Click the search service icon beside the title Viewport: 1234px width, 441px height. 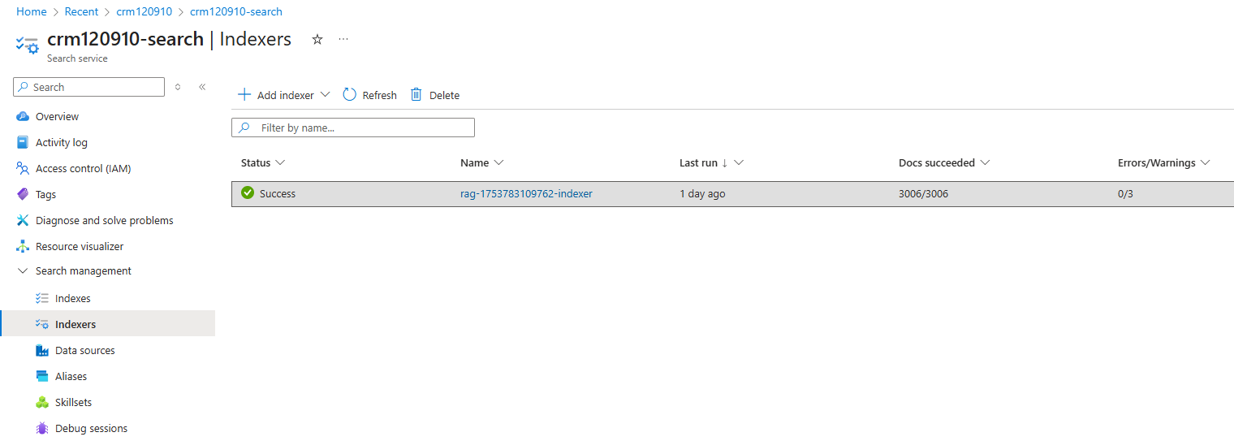pos(27,45)
